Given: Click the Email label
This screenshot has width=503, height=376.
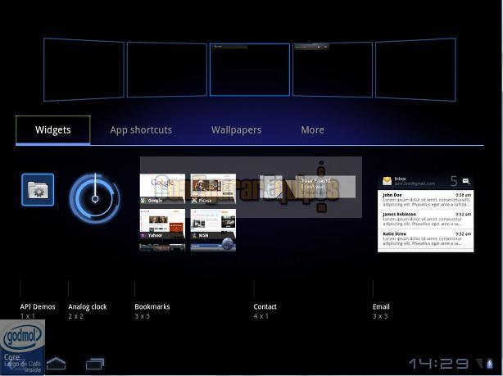Looking at the screenshot, I should point(381,306).
